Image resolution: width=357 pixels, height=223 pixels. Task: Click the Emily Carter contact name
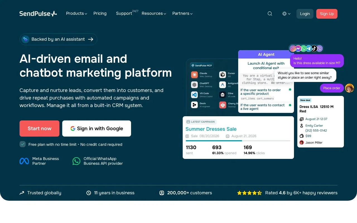(x=314, y=126)
